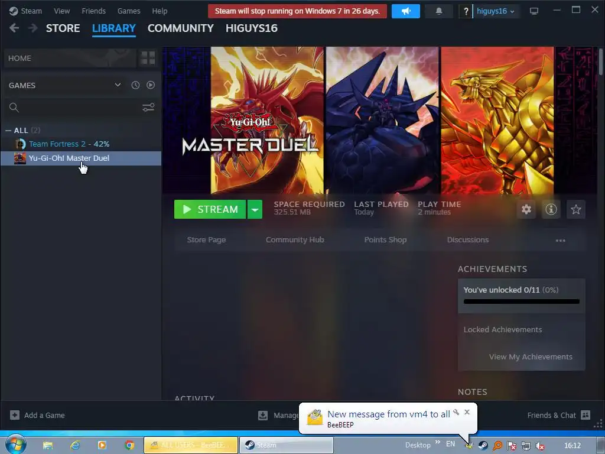Launch Windows Explorer from taskbar
Image resolution: width=605 pixels, height=454 pixels.
coord(48,445)
